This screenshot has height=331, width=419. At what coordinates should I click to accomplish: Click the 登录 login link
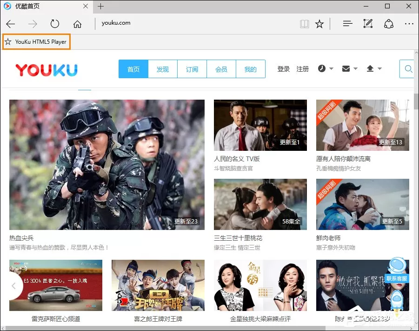(284, 69)
